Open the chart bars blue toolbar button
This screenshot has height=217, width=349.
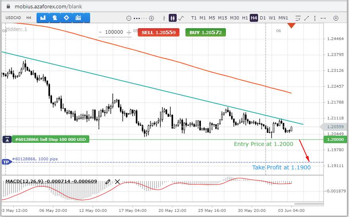tap(43, 18)
